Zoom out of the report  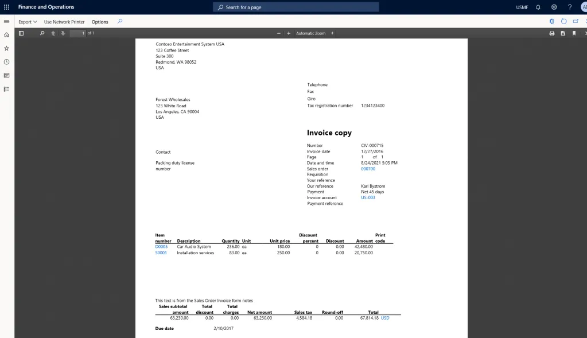pos(278,33)
